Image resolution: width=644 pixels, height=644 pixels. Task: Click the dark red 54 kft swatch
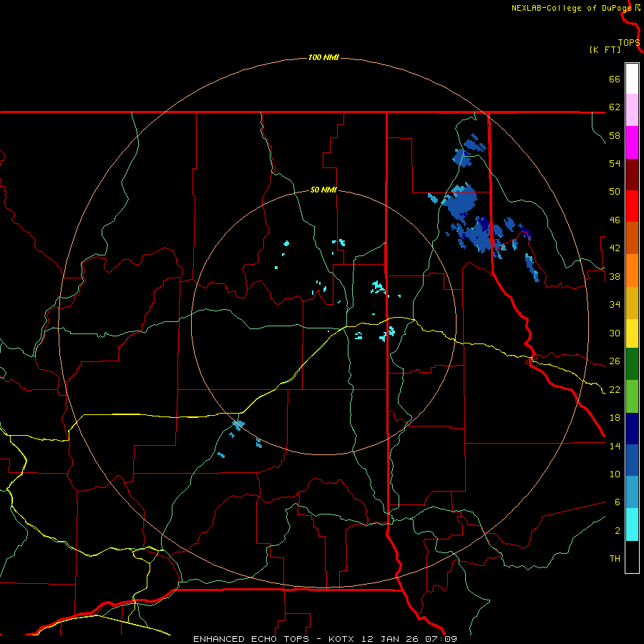click(x=632, y=175)
